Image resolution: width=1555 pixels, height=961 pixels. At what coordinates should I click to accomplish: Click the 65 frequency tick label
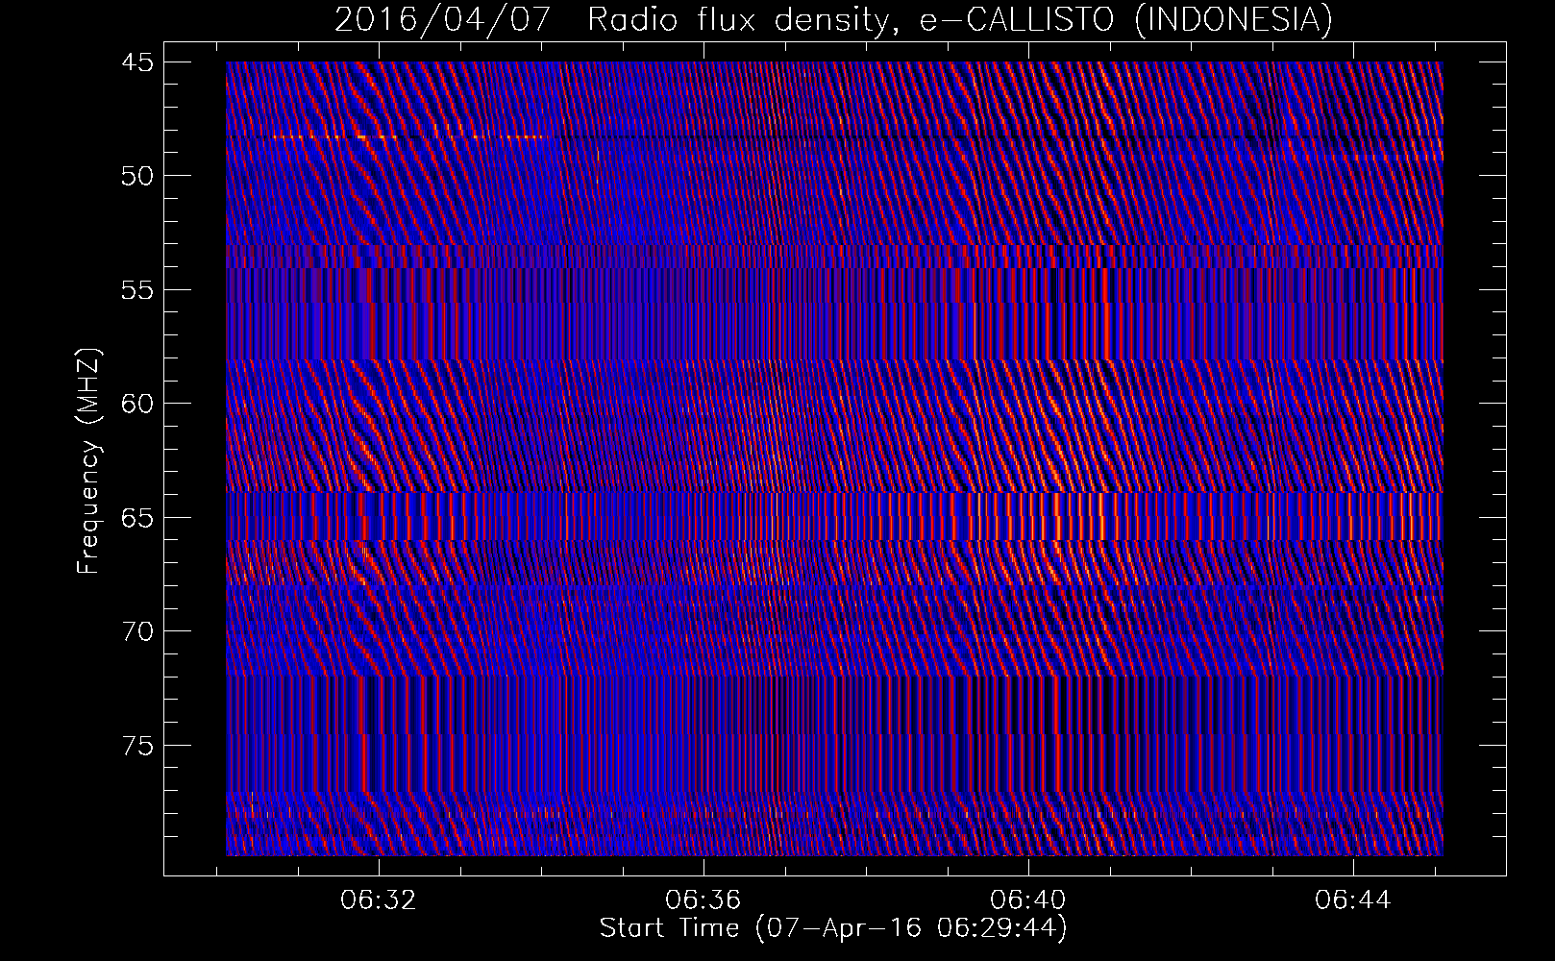point(137,517)
